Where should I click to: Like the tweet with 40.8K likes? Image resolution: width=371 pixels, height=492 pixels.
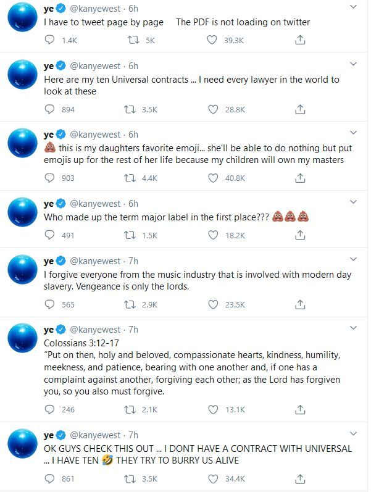(213, 178)
